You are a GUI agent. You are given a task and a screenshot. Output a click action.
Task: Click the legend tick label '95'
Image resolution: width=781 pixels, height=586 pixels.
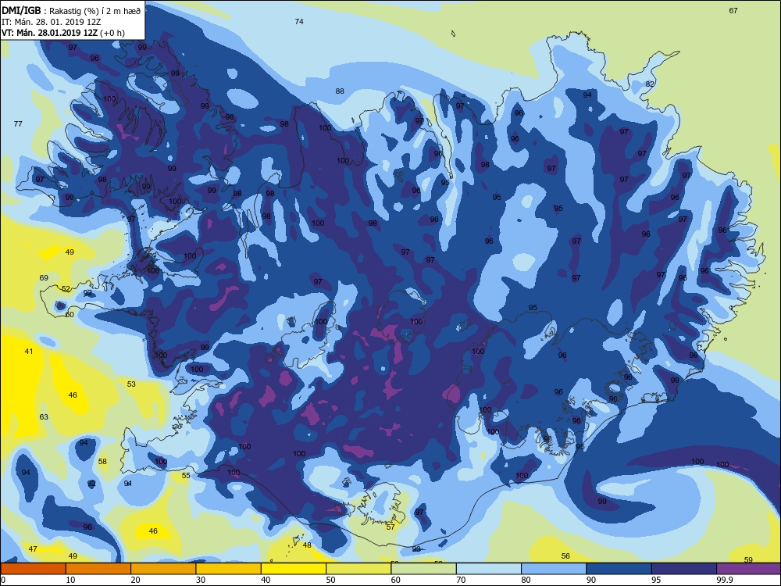656,580
